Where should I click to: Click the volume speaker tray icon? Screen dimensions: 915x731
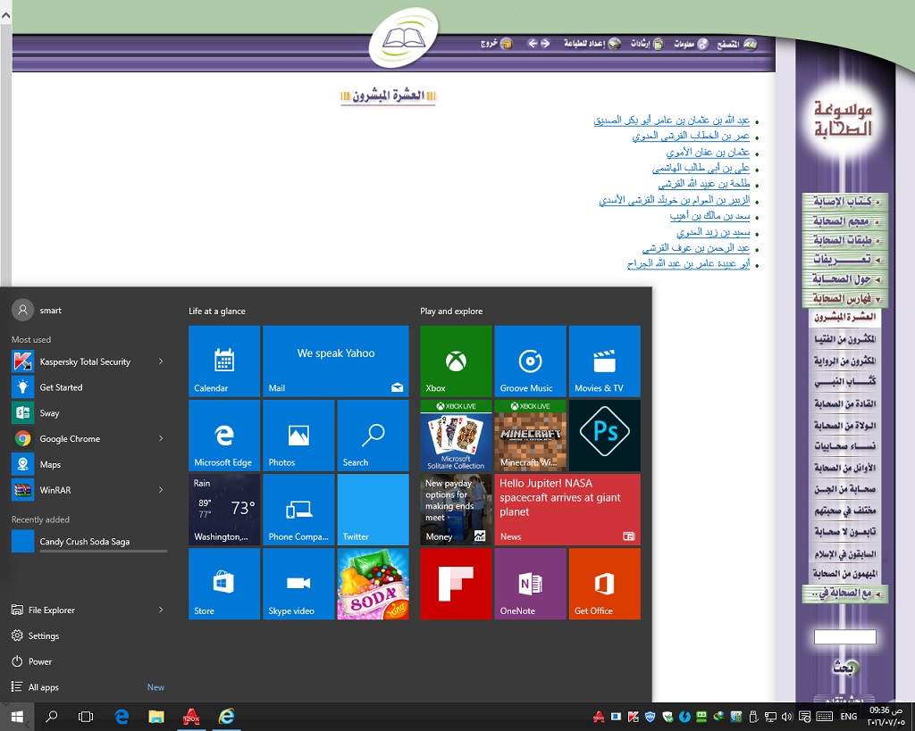pos(786,717)
